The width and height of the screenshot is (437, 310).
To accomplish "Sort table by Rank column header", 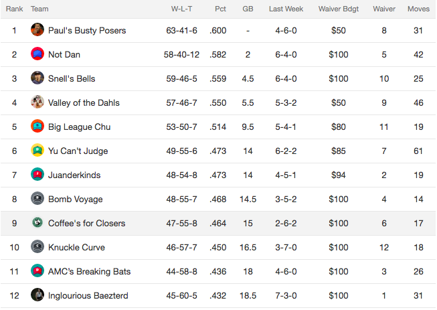I will click(14, 9).
